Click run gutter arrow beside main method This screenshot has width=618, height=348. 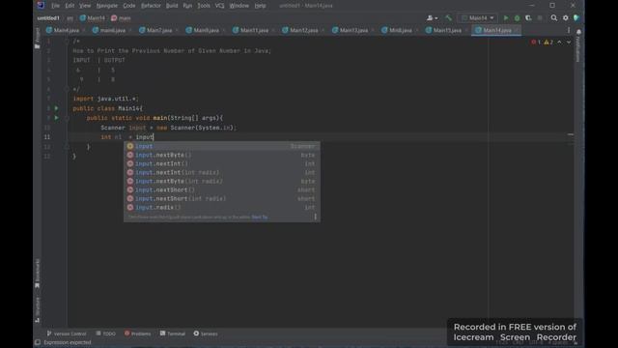(56, 118)
